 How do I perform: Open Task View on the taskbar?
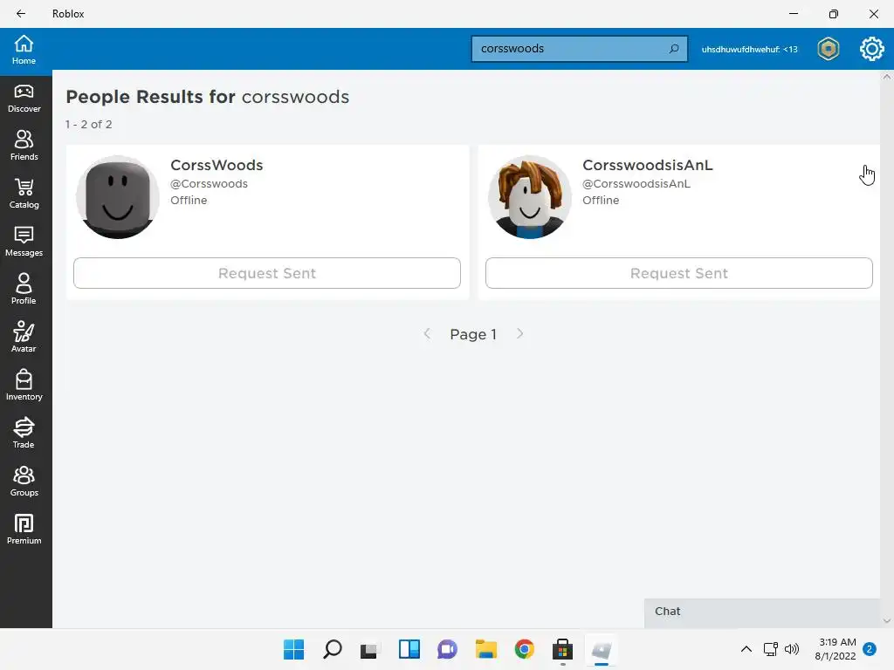click(x=370, y=649)
